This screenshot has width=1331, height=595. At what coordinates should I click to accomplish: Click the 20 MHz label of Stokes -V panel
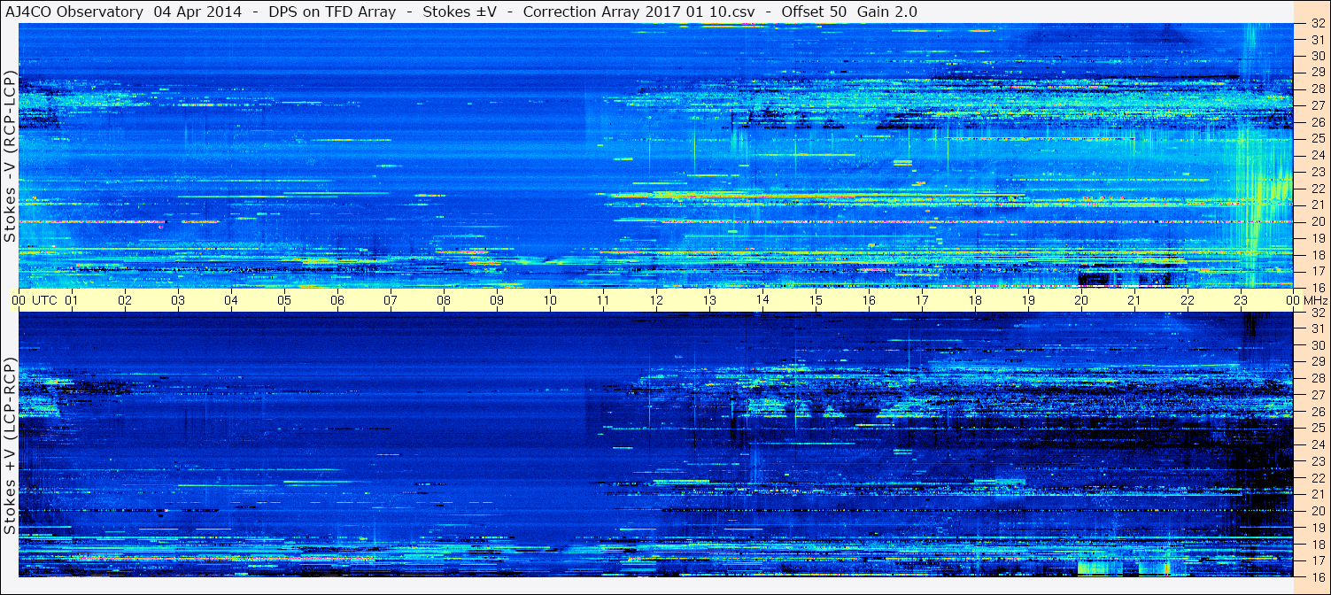(1317, 221)
